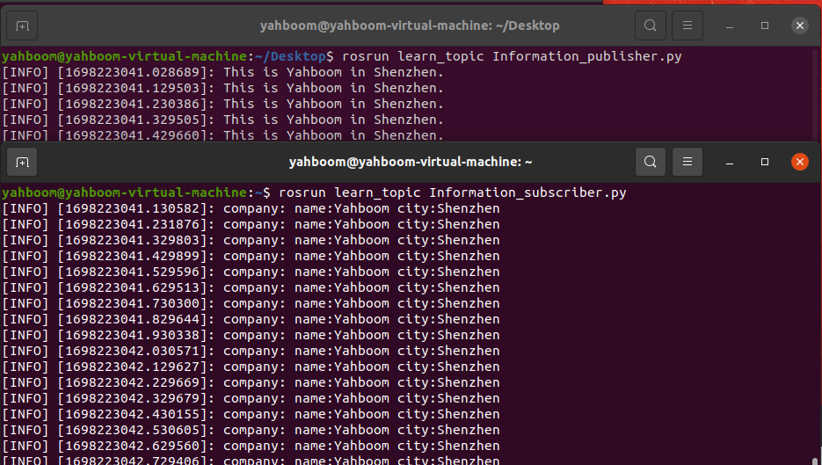This screenshot has width=822, height=465.
Task: Click subscriber log line with timestamp 1698223042.030571
Action: point(251,351)
